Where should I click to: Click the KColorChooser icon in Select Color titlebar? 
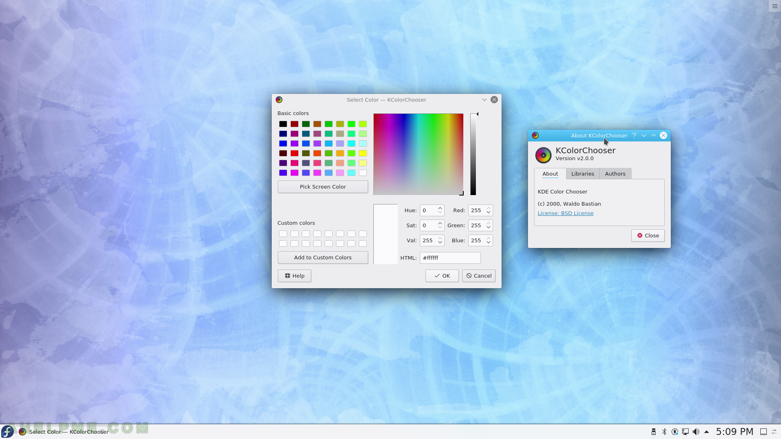[279, 100]
